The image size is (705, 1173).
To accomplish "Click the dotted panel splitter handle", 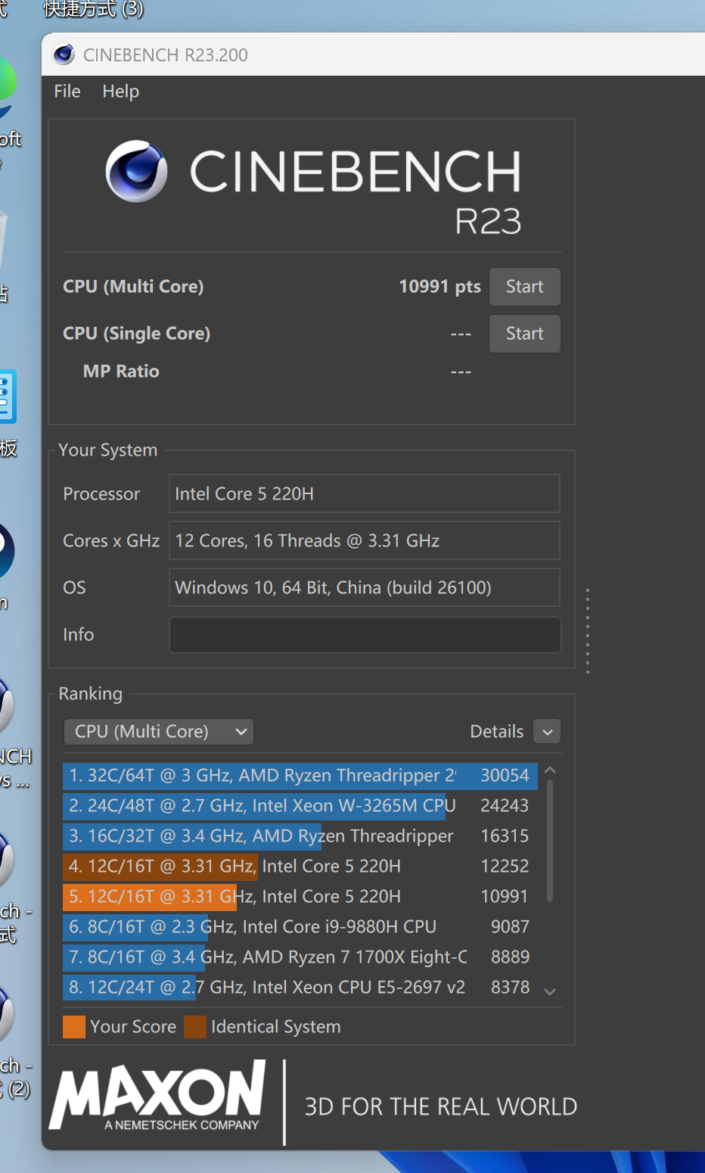I will [x=587, y=631].
